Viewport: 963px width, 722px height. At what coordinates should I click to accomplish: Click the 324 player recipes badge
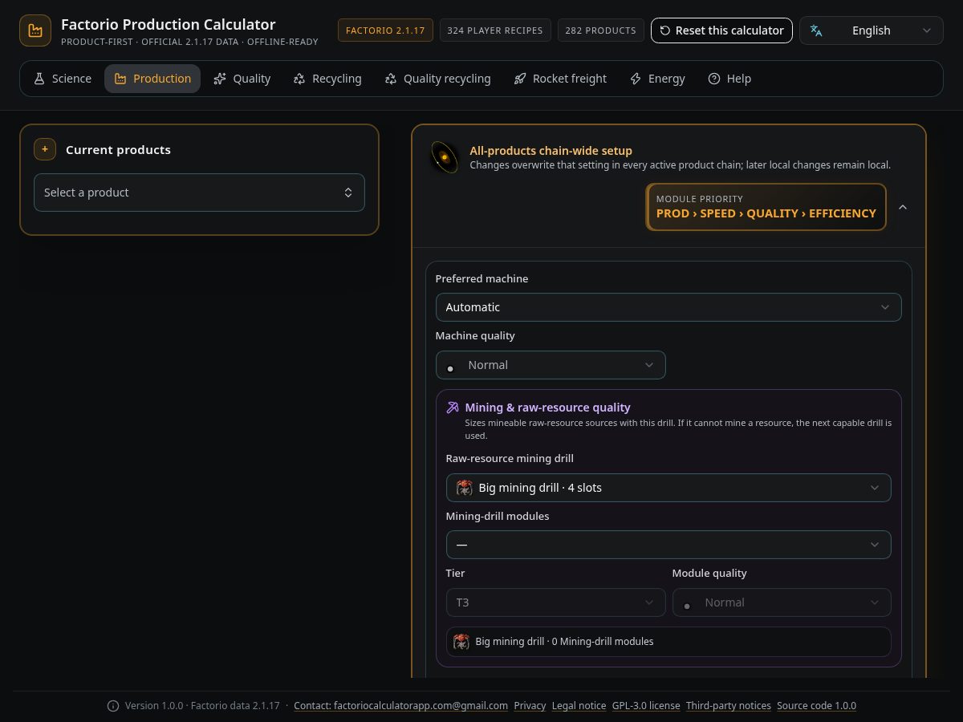494,30
